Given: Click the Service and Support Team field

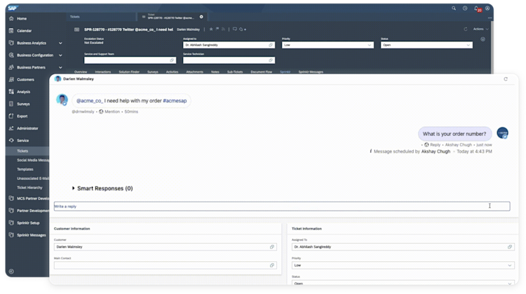Looking at the screenshot, I should pyautogui.click(x=130, y=60).
